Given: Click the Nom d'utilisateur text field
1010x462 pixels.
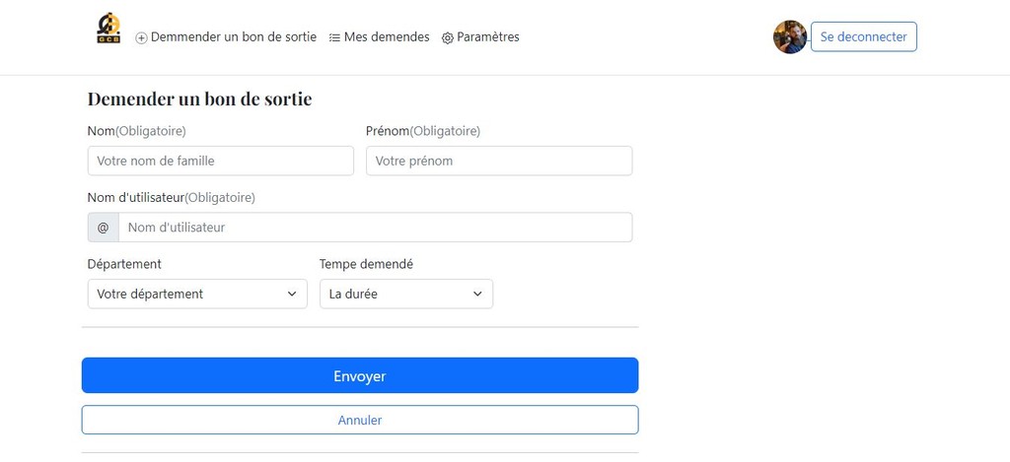Looking at the screenshot, I should (x=376, y=228).
